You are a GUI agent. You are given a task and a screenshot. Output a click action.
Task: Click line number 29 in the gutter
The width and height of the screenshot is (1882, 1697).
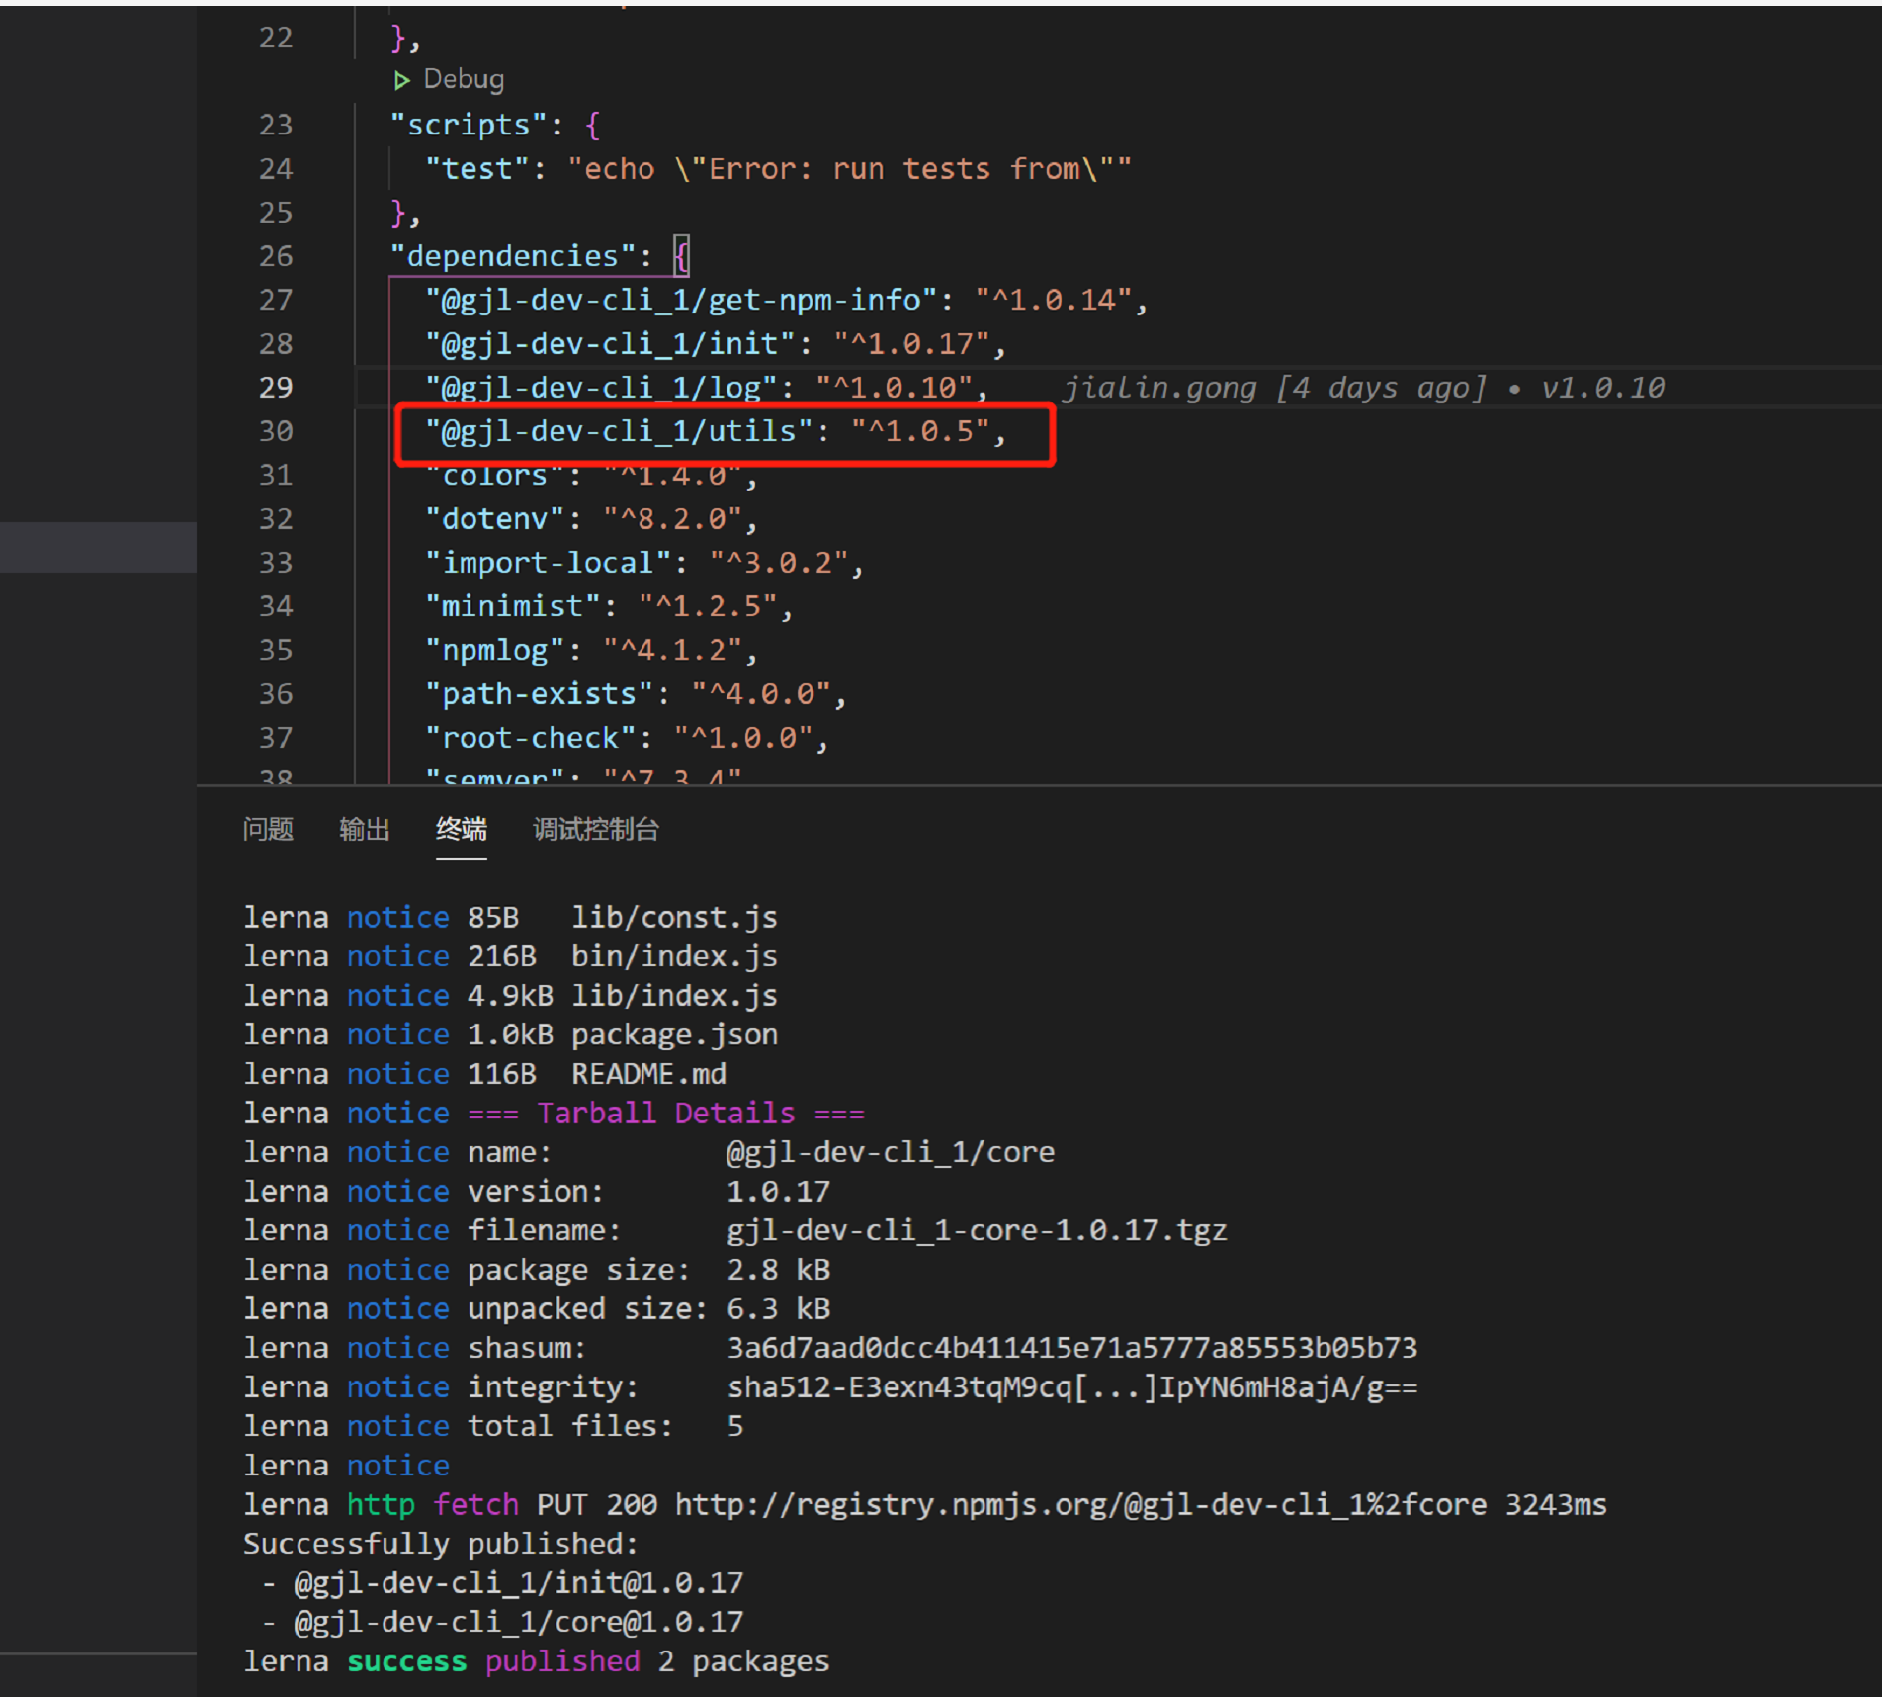coord(276,388)
